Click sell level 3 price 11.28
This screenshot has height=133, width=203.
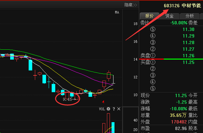tap(188, 43)
